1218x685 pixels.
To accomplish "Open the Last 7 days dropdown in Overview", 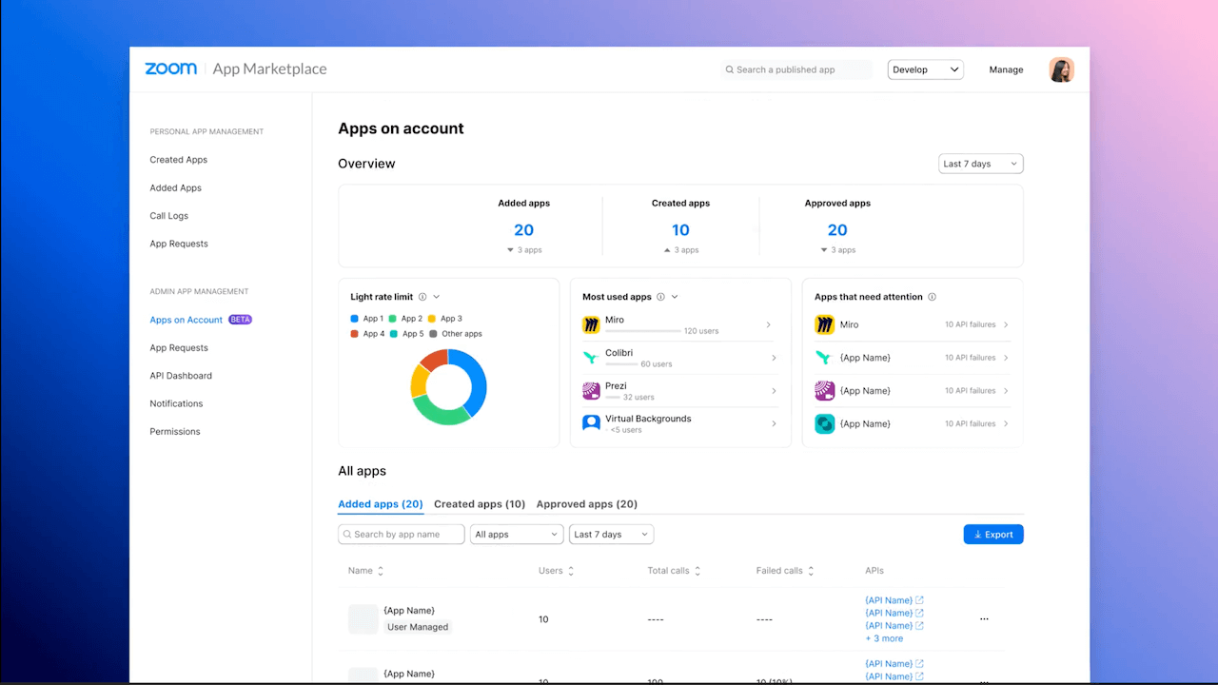I will point(980,163).
